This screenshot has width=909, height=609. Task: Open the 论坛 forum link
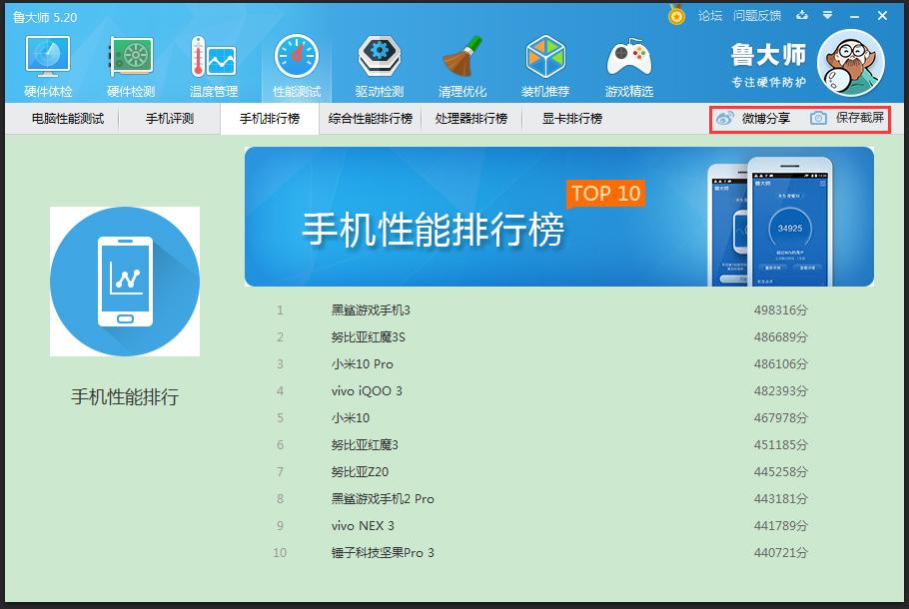[710, 16]
